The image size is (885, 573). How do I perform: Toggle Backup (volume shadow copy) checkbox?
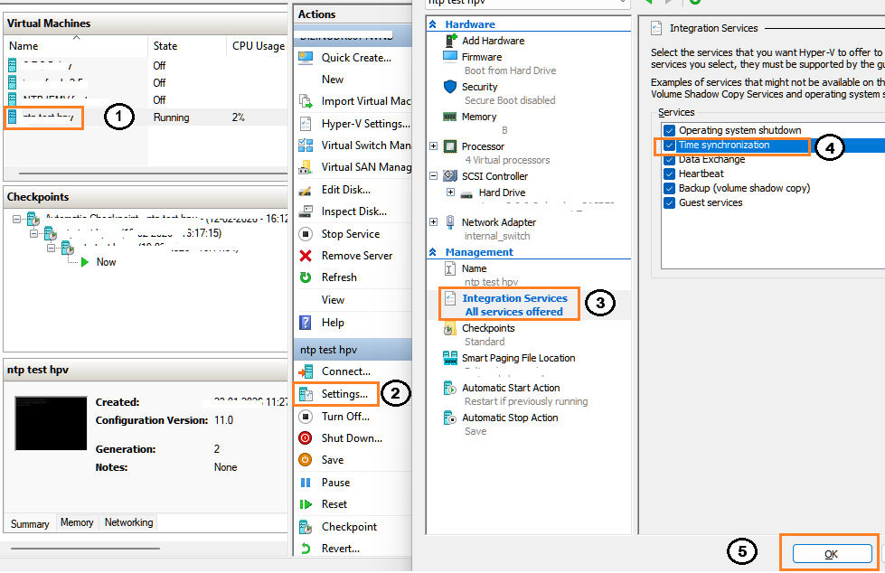click(x=669, y=189)
